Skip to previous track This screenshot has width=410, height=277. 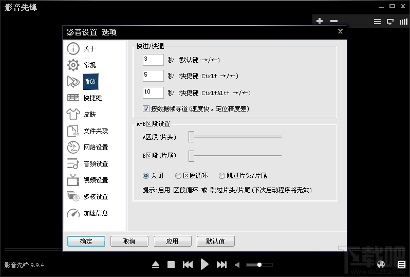point(188,265)
